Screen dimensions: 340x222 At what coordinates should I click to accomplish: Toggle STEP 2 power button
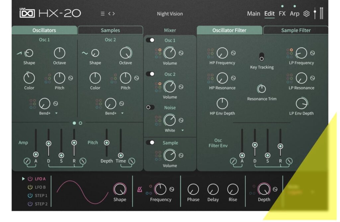coord(30,204)
